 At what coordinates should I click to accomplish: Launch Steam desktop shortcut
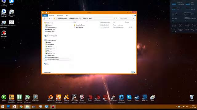tap(137, 98)
